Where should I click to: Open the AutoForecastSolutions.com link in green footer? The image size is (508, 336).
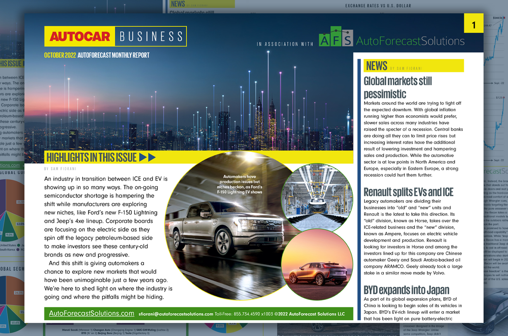tap(92, 313)
